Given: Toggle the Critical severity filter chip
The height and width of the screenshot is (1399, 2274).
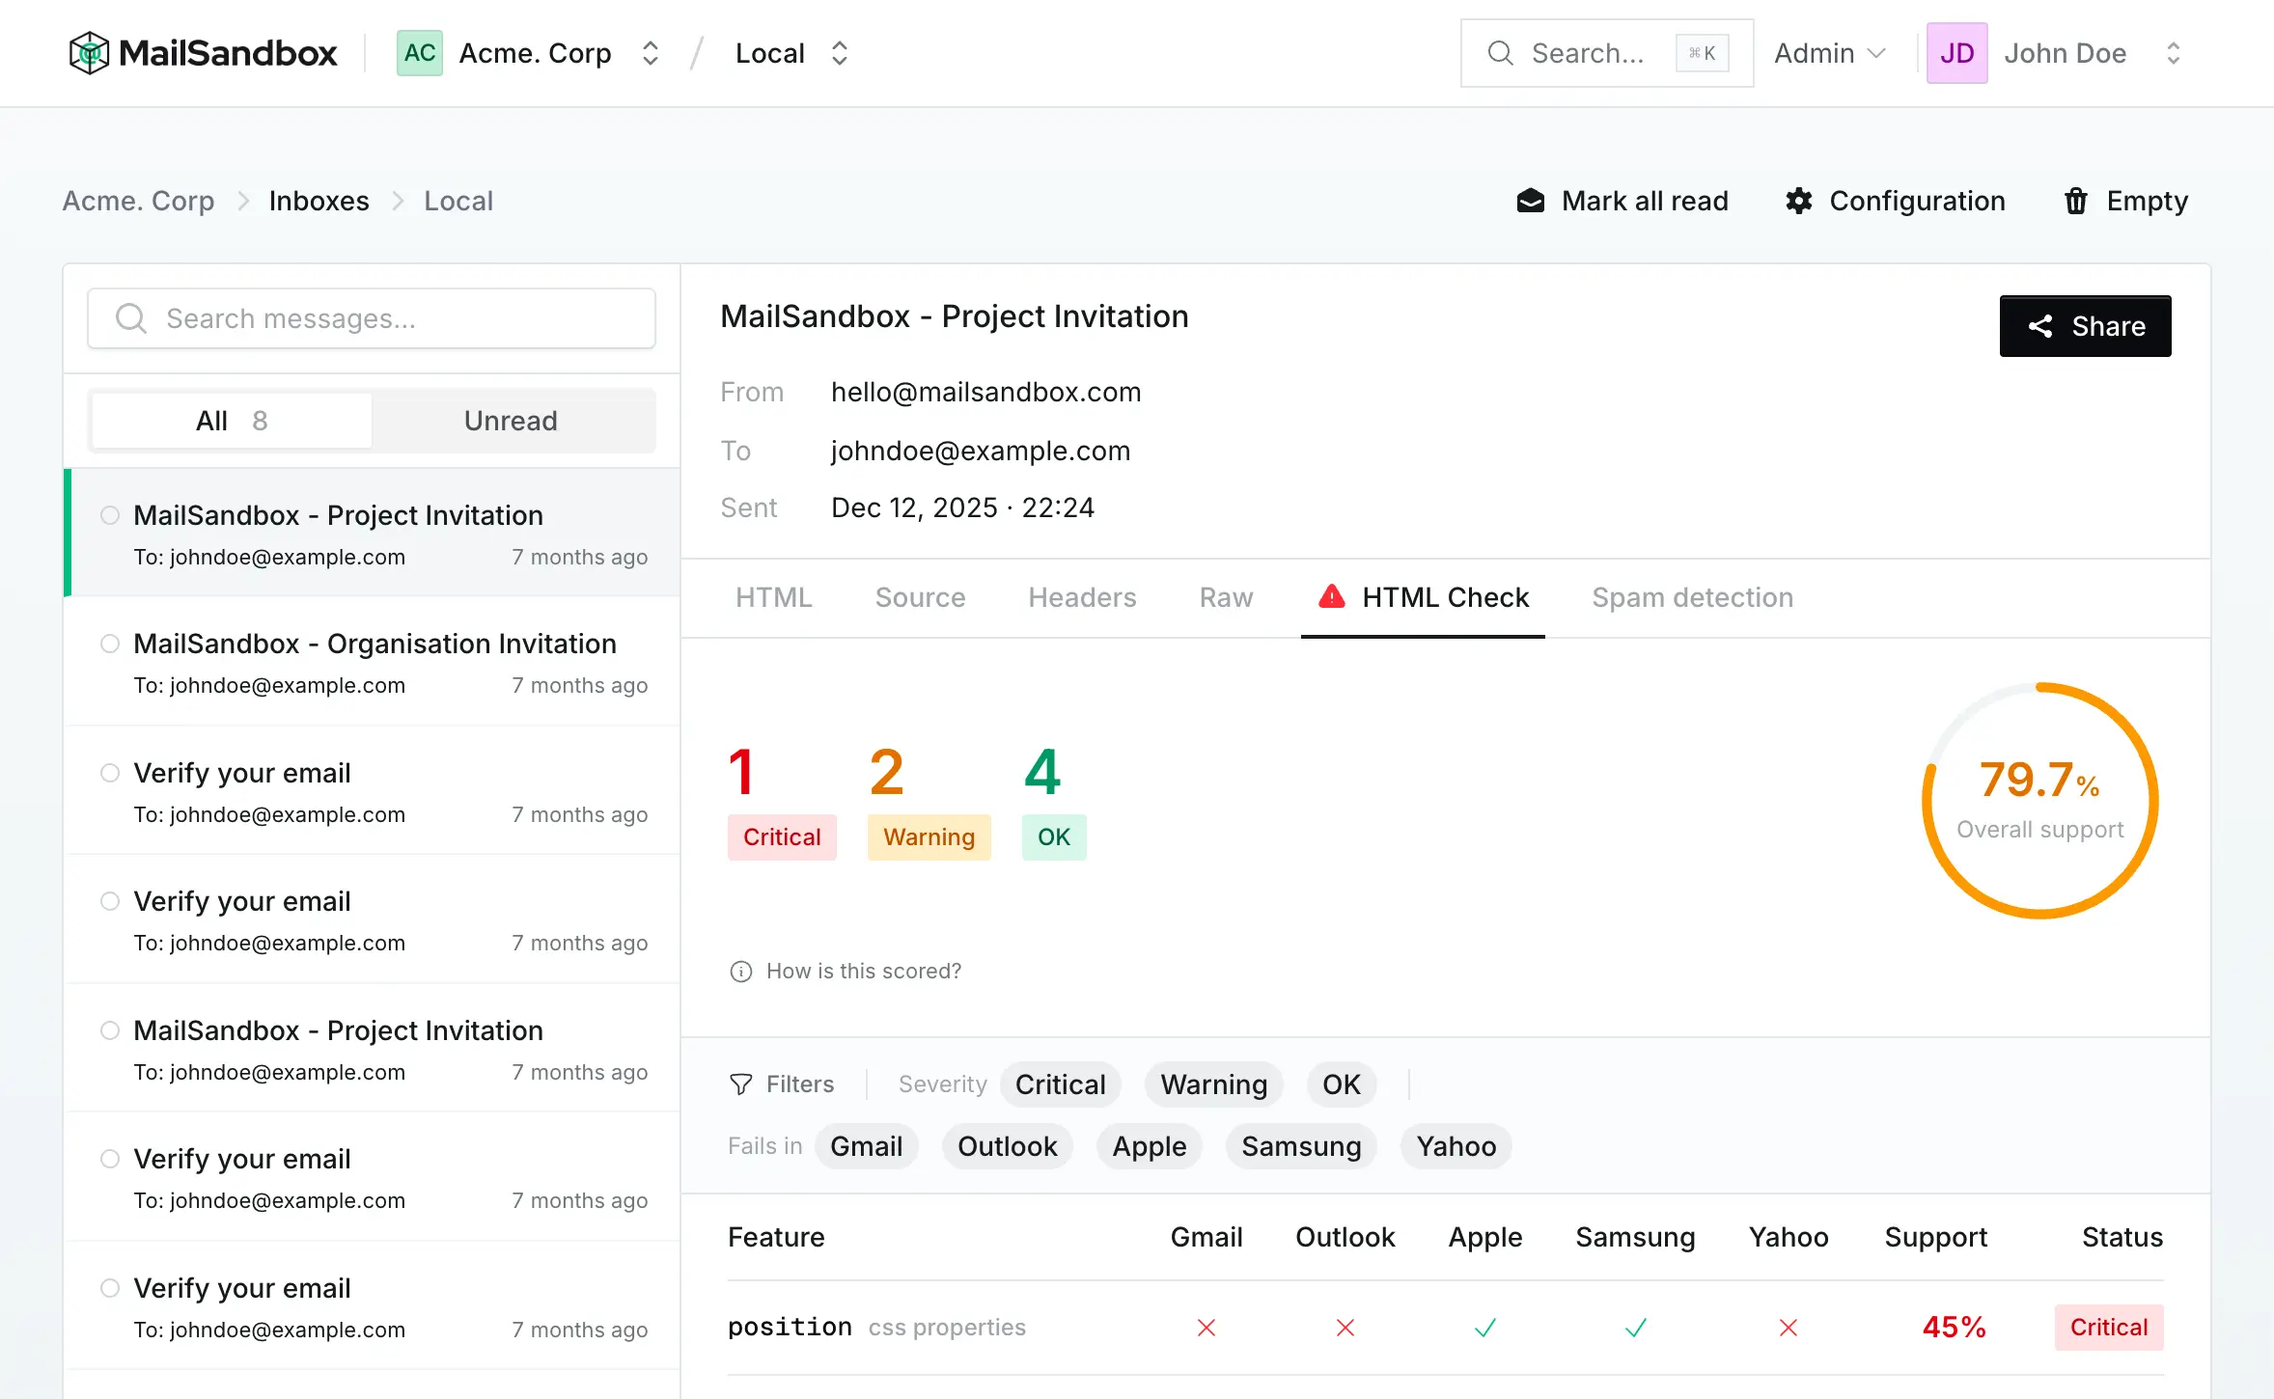Looking at the screenshot, I should click(1060, 1084).
